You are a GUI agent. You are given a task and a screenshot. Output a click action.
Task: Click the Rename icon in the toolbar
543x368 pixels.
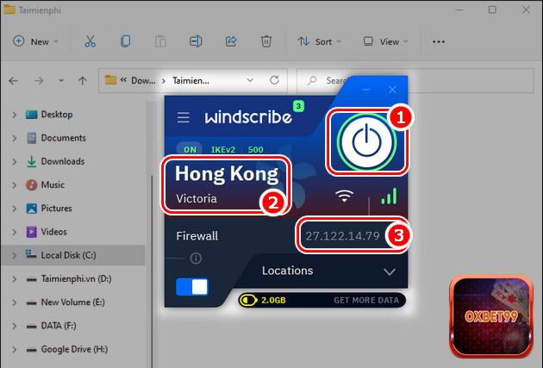[196, 41]
